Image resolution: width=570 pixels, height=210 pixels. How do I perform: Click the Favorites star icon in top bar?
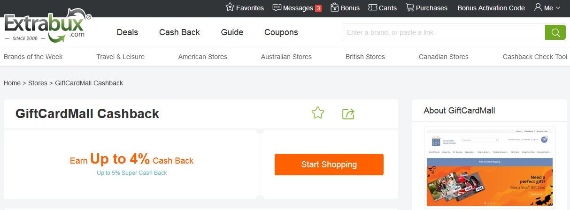(230, 7)
